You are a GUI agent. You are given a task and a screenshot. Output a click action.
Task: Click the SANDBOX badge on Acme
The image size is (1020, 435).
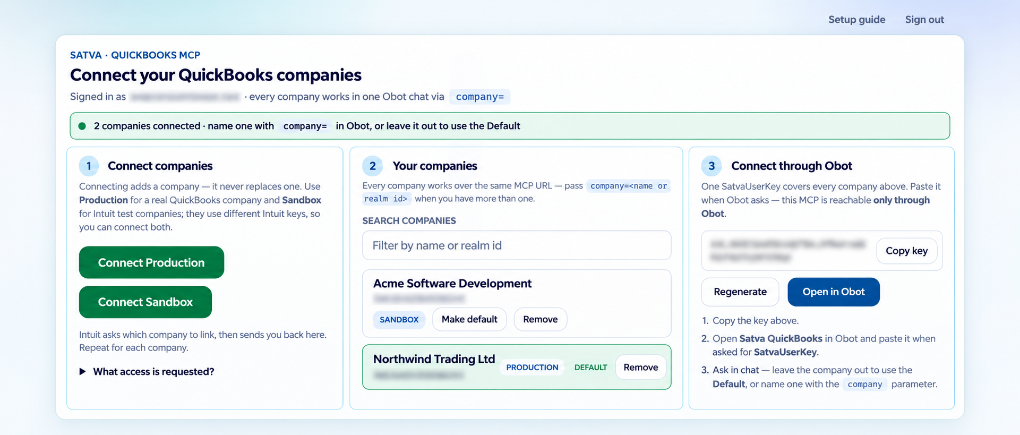tap(399, 320)
